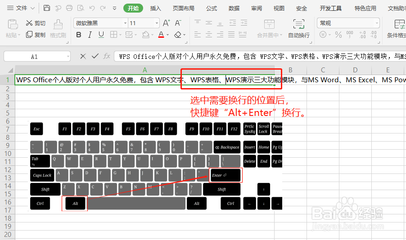Viewport: 406px width, 240px height.
Task: Align cell content to top
Action: coord(198,23)
